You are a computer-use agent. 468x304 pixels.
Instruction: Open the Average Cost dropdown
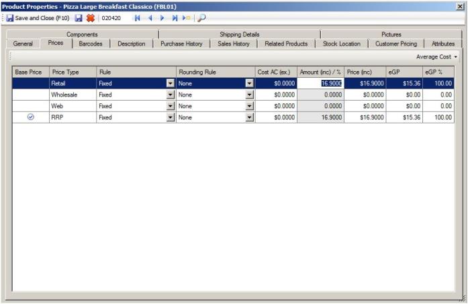pyautogui.click(x=437, y=57)
